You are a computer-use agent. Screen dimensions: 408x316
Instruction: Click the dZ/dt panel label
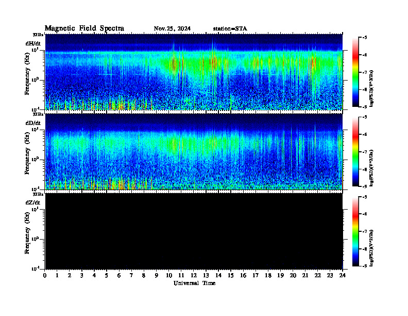coord(33,202)
